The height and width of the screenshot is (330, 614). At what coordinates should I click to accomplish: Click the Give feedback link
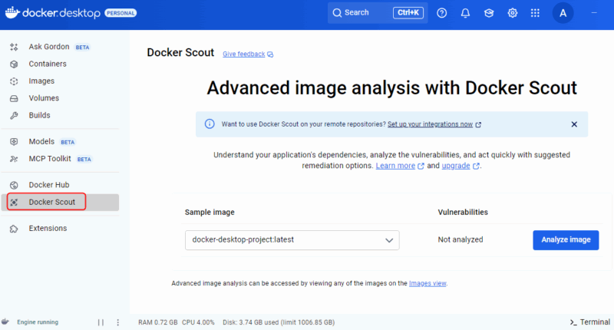click(243, 54)
